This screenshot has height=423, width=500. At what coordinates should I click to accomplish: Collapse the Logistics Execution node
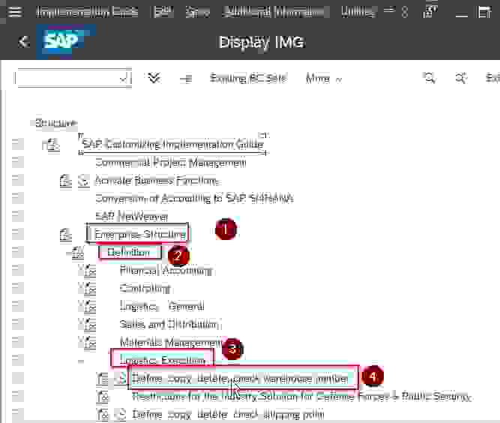tap(81, 361)
